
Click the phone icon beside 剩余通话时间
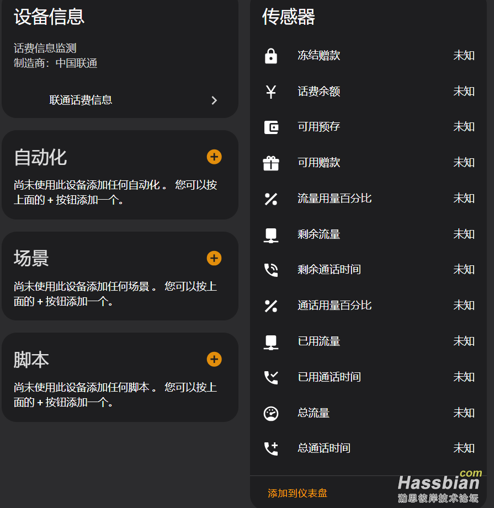point(271,270)
